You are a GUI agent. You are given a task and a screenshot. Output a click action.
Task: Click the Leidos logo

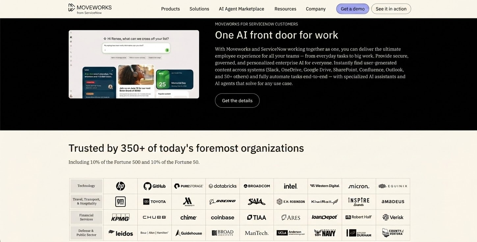[x=120, y=233]
